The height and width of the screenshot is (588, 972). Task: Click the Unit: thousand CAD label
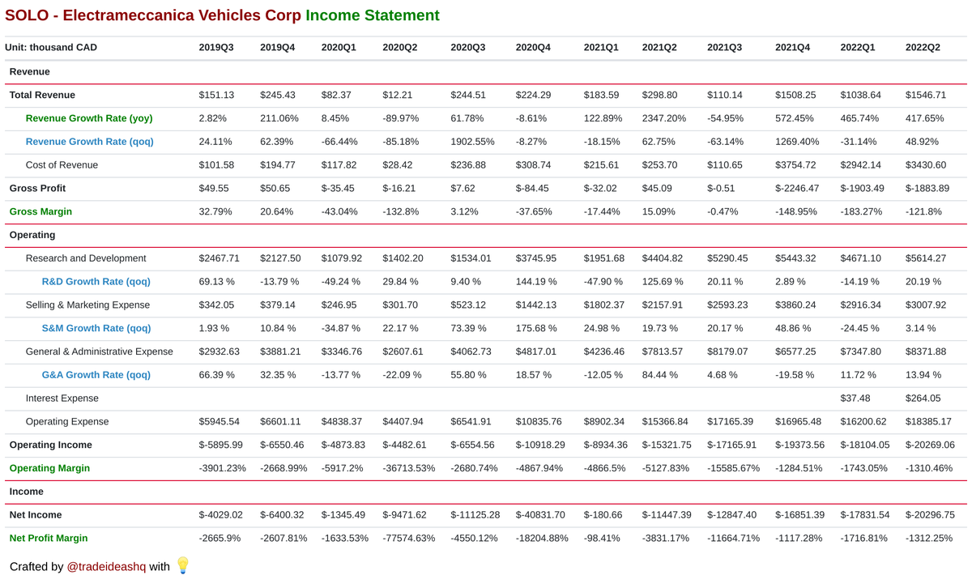51,48
